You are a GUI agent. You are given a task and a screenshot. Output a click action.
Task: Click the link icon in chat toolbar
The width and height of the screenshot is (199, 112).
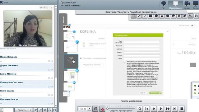click(40, 110)
